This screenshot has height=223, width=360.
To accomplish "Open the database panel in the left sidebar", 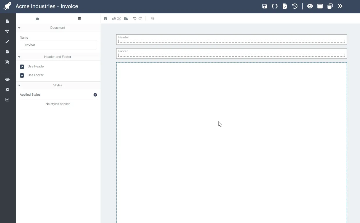I will click(x=7, y=52).
